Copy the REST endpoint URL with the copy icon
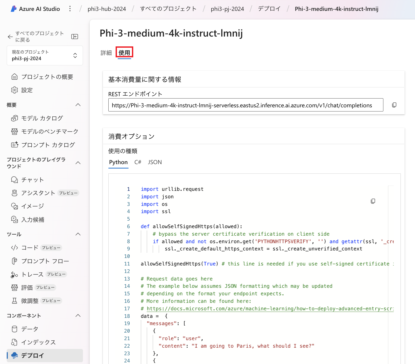The image size is (415, 364). (x=394, y=105)
